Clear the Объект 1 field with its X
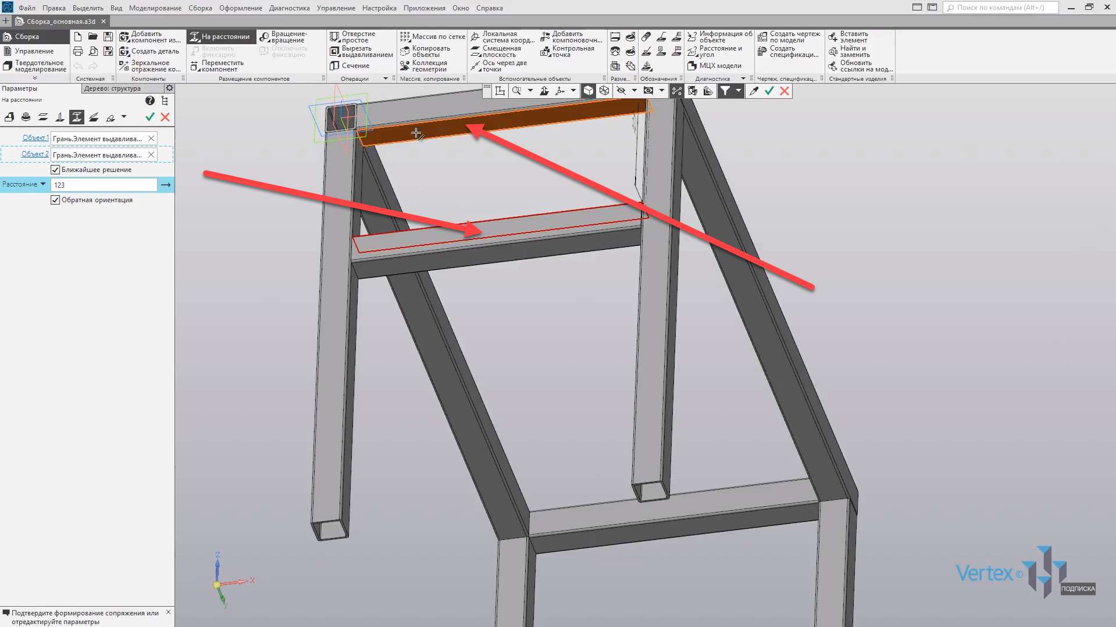This screenshot has height=627, width=1116. [x=151, y=138]
